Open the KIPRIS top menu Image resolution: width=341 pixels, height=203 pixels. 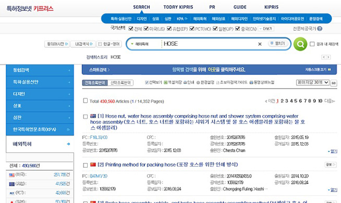(x=272, y=7)
